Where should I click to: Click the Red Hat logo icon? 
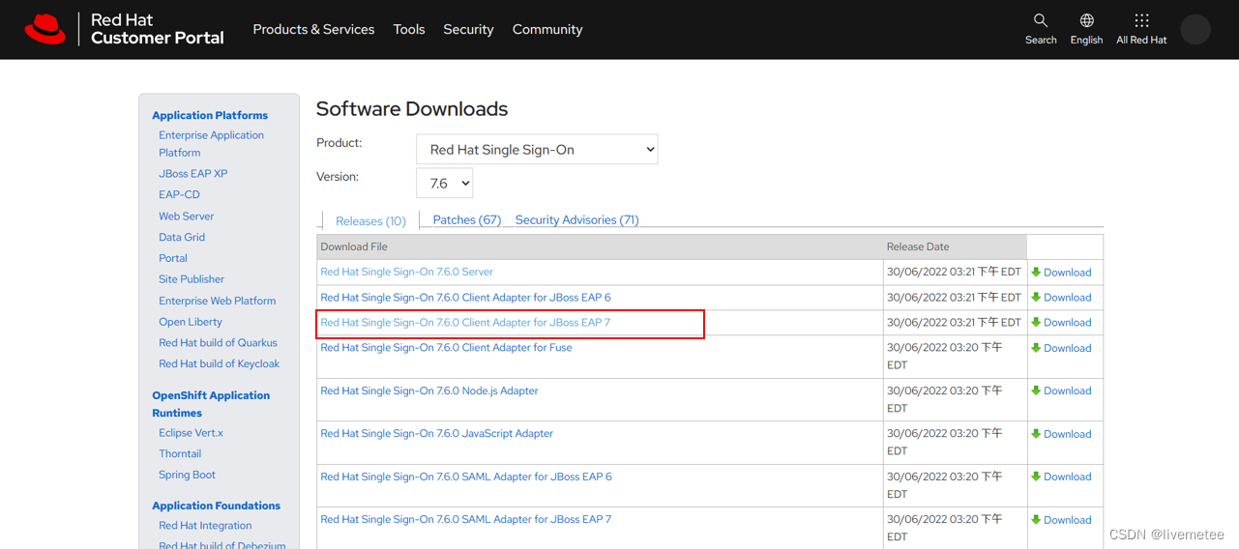[x=44, y=29]
